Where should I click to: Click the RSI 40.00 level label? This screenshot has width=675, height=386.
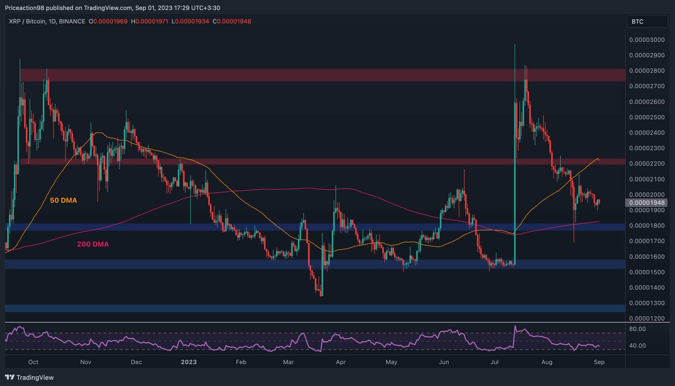tap(637, 346)
